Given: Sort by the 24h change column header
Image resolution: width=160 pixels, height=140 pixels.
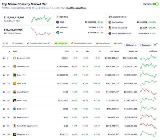Looking at the screenshot, I should (x=87, y=51).
